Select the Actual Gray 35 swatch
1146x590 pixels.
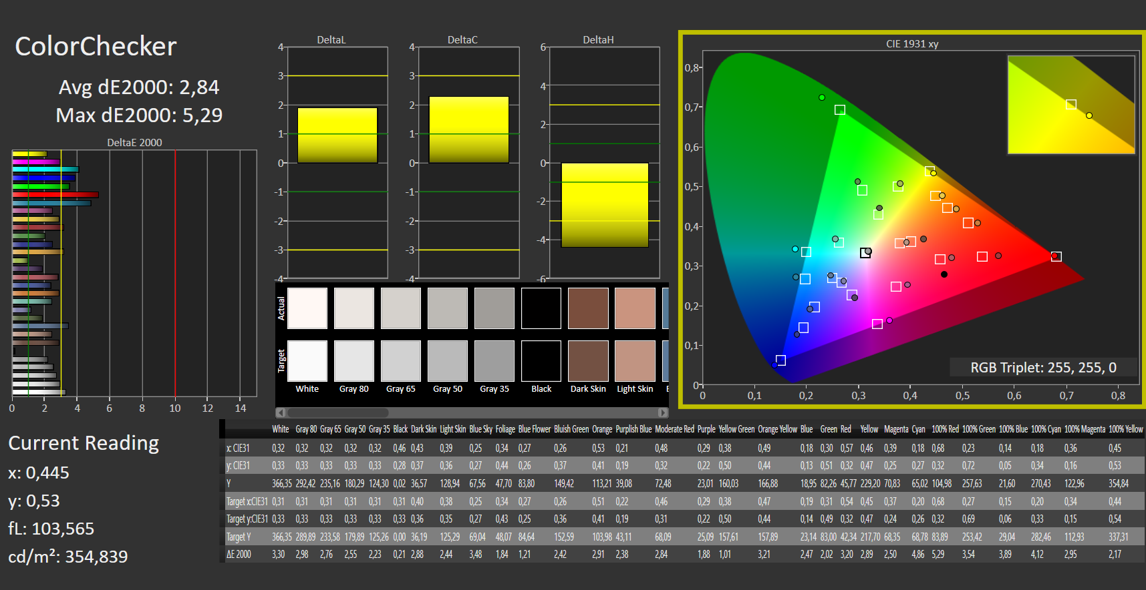pyautogui.click(x=494, y=308)
